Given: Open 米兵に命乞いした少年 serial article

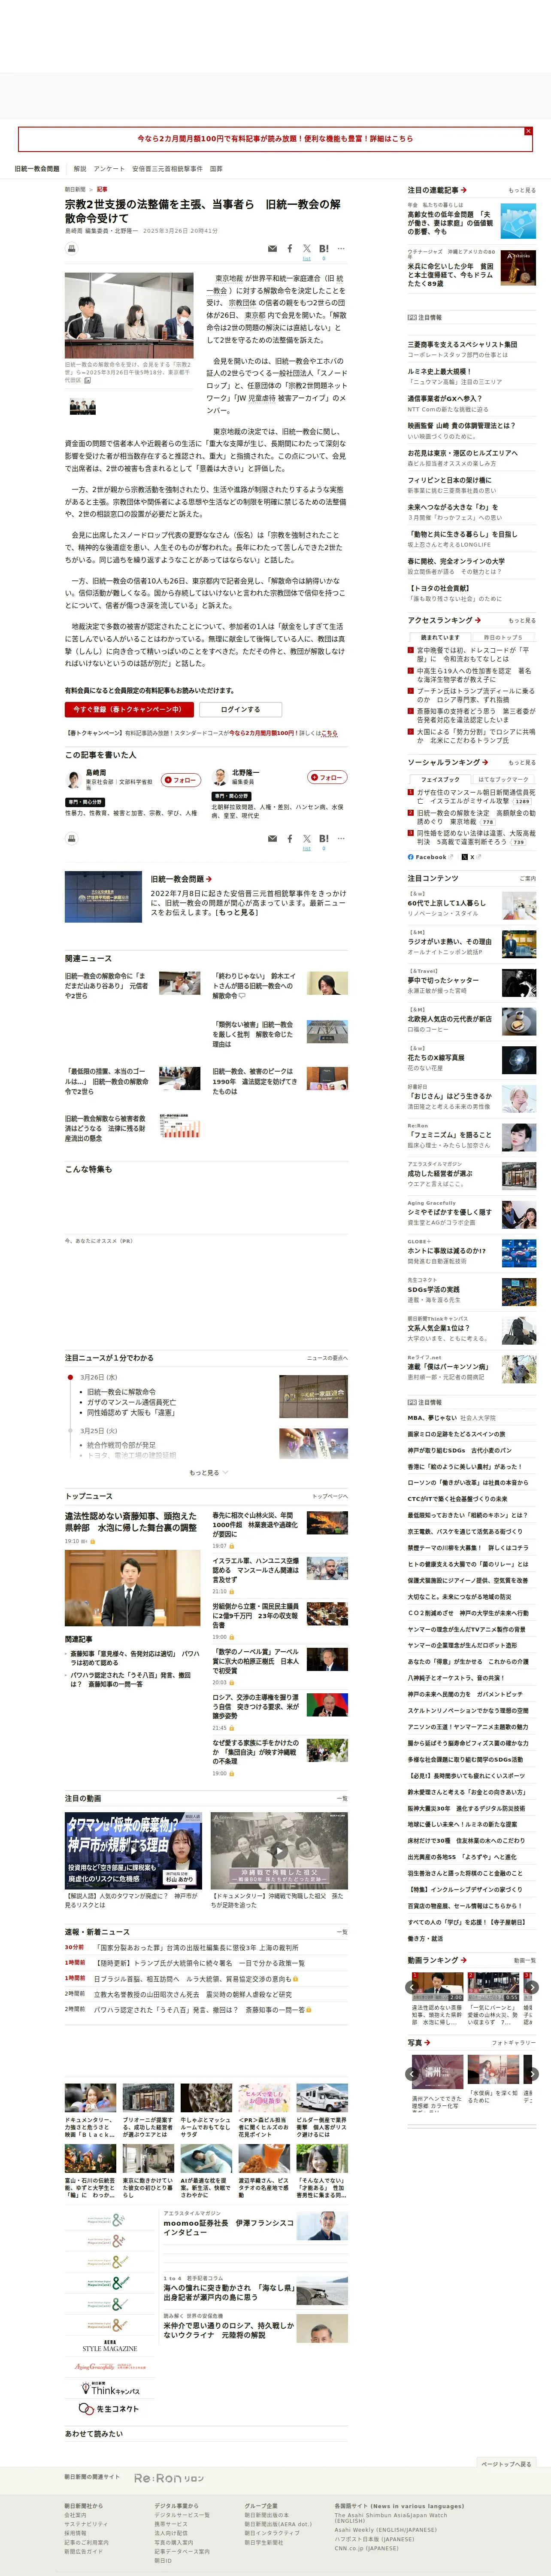Looking at the screenshot, I should (x=450, y=275).
